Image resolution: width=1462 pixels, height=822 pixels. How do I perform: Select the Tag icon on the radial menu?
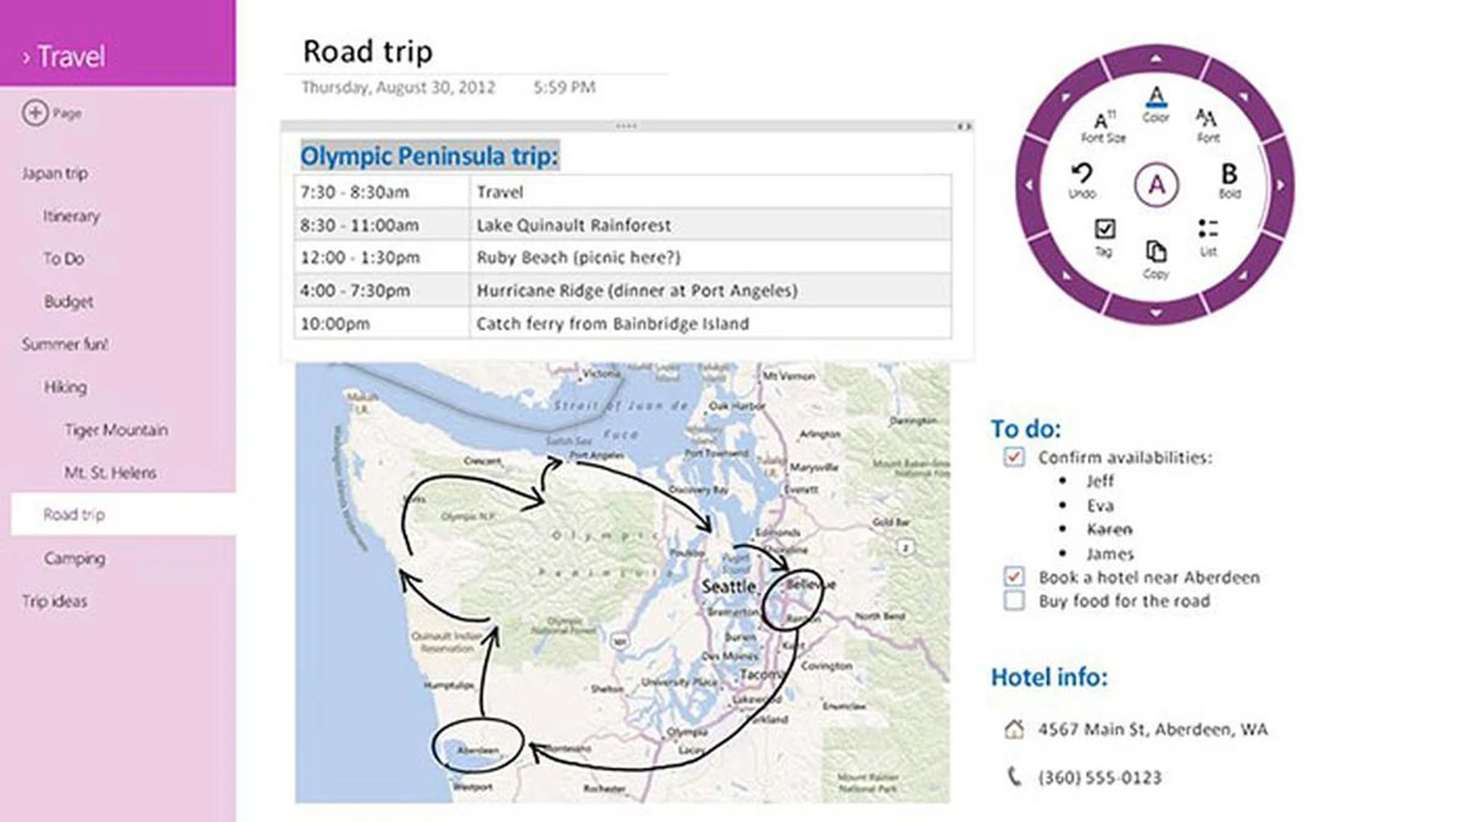click(1104, 236)
